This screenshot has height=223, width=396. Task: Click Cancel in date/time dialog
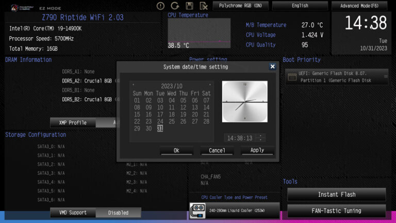pyautogui.click(x=217, y=150)
